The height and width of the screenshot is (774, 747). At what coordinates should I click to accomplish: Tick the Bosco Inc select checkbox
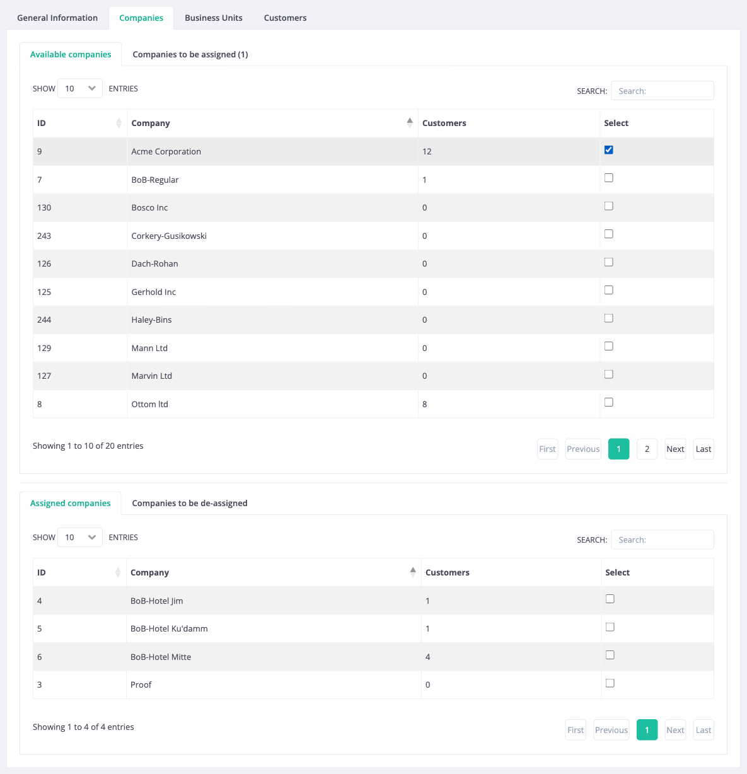pos(608,206)
